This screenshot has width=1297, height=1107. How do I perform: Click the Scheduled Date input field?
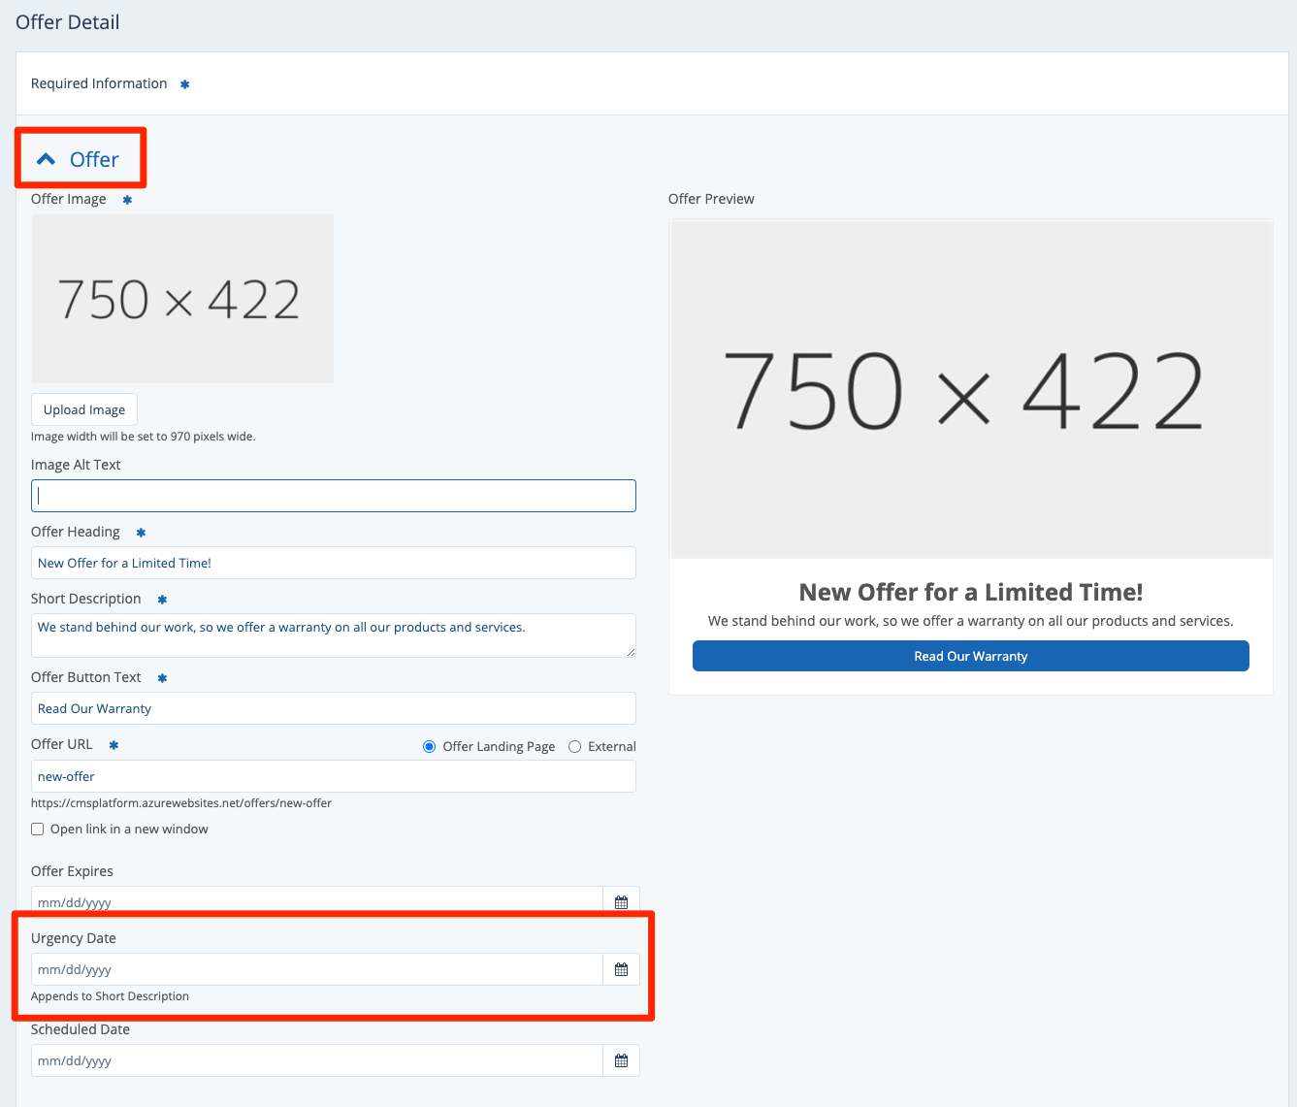(x=316, y=1060)
